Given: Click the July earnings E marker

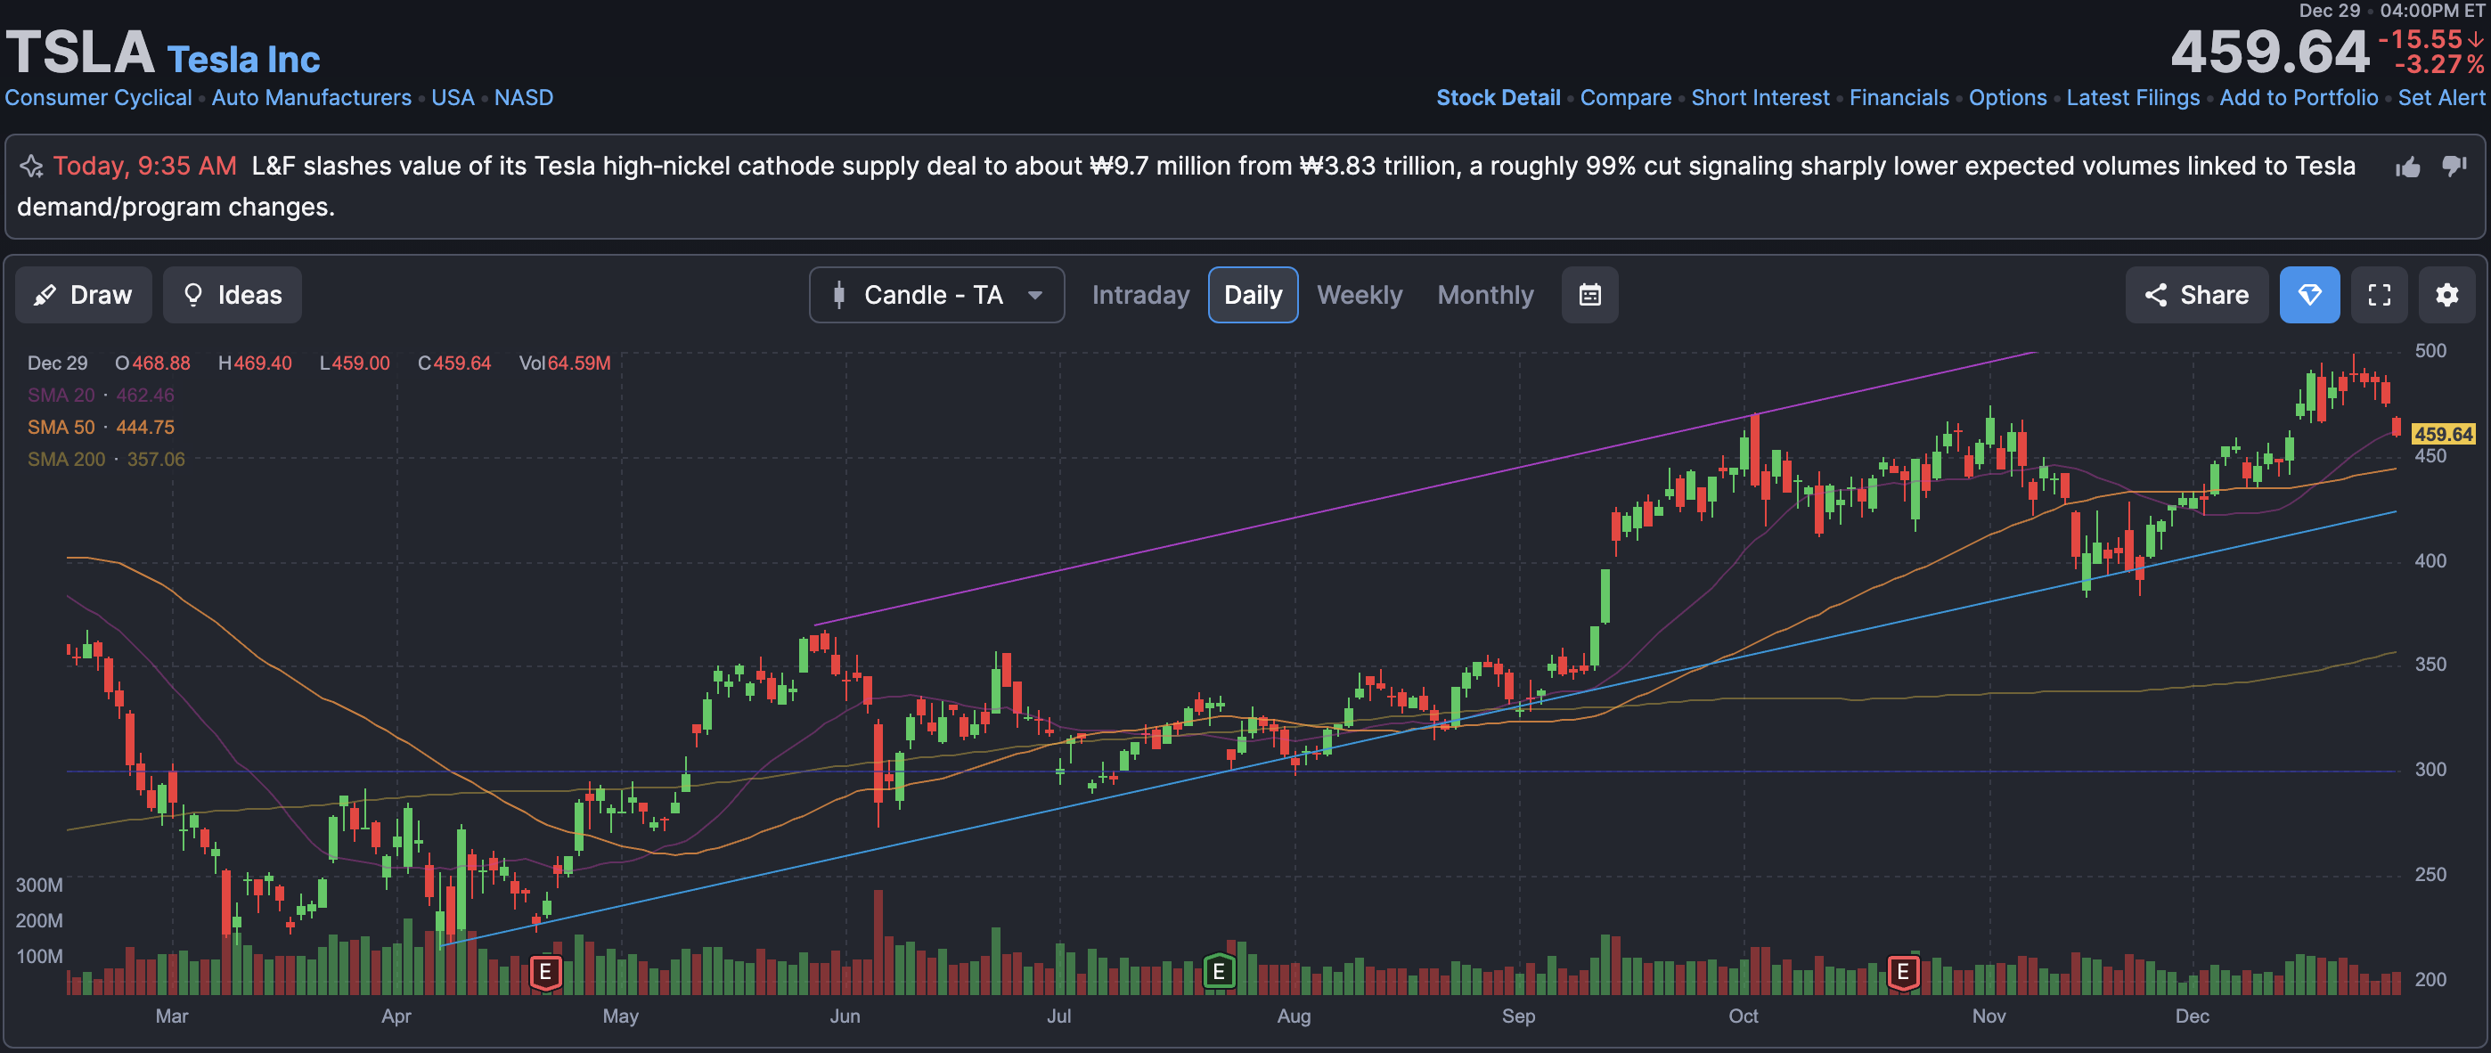Looking at the screenshot, I should (1219, 972).
